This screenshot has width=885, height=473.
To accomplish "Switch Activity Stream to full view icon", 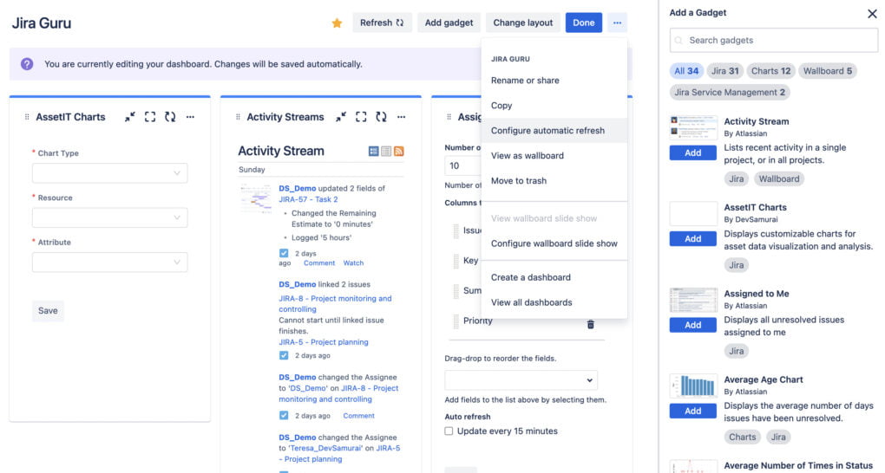I will click(373, 151).
